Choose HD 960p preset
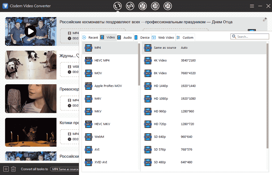The width and height of the screenshot is (272, 175). (204, 111)
